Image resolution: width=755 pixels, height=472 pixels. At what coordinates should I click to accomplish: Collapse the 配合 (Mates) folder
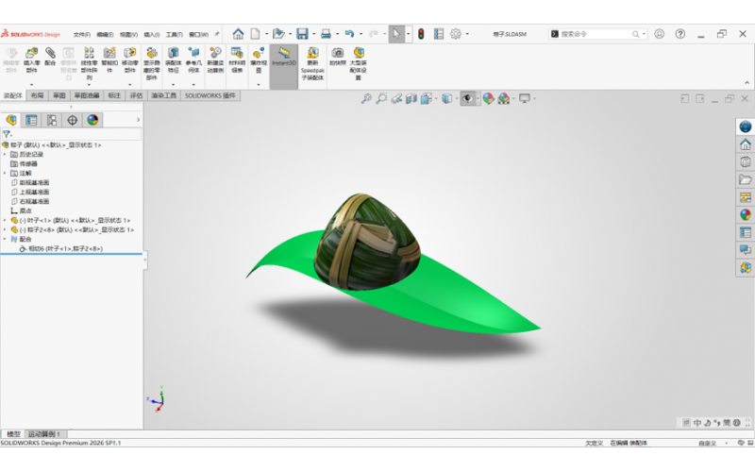[x=5, y=239]
